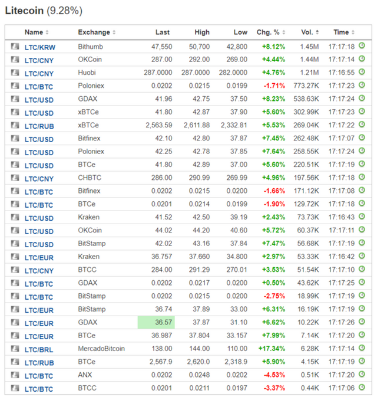The height and width of the screenshot is (400, 377).
Task: Click the chart icon on the LTC/USD GDAX row
Action: tap(15, 99)
